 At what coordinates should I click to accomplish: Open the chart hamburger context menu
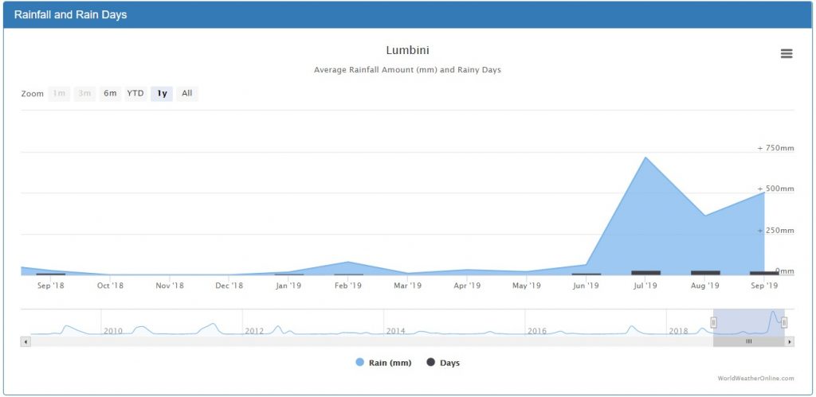(787, 53)
